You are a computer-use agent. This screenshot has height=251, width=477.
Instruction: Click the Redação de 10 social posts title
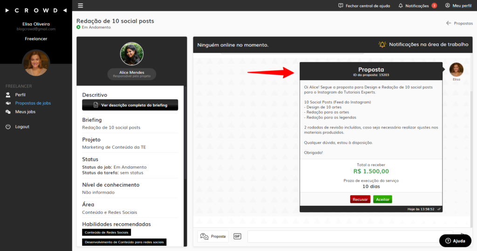coord(115,21)
